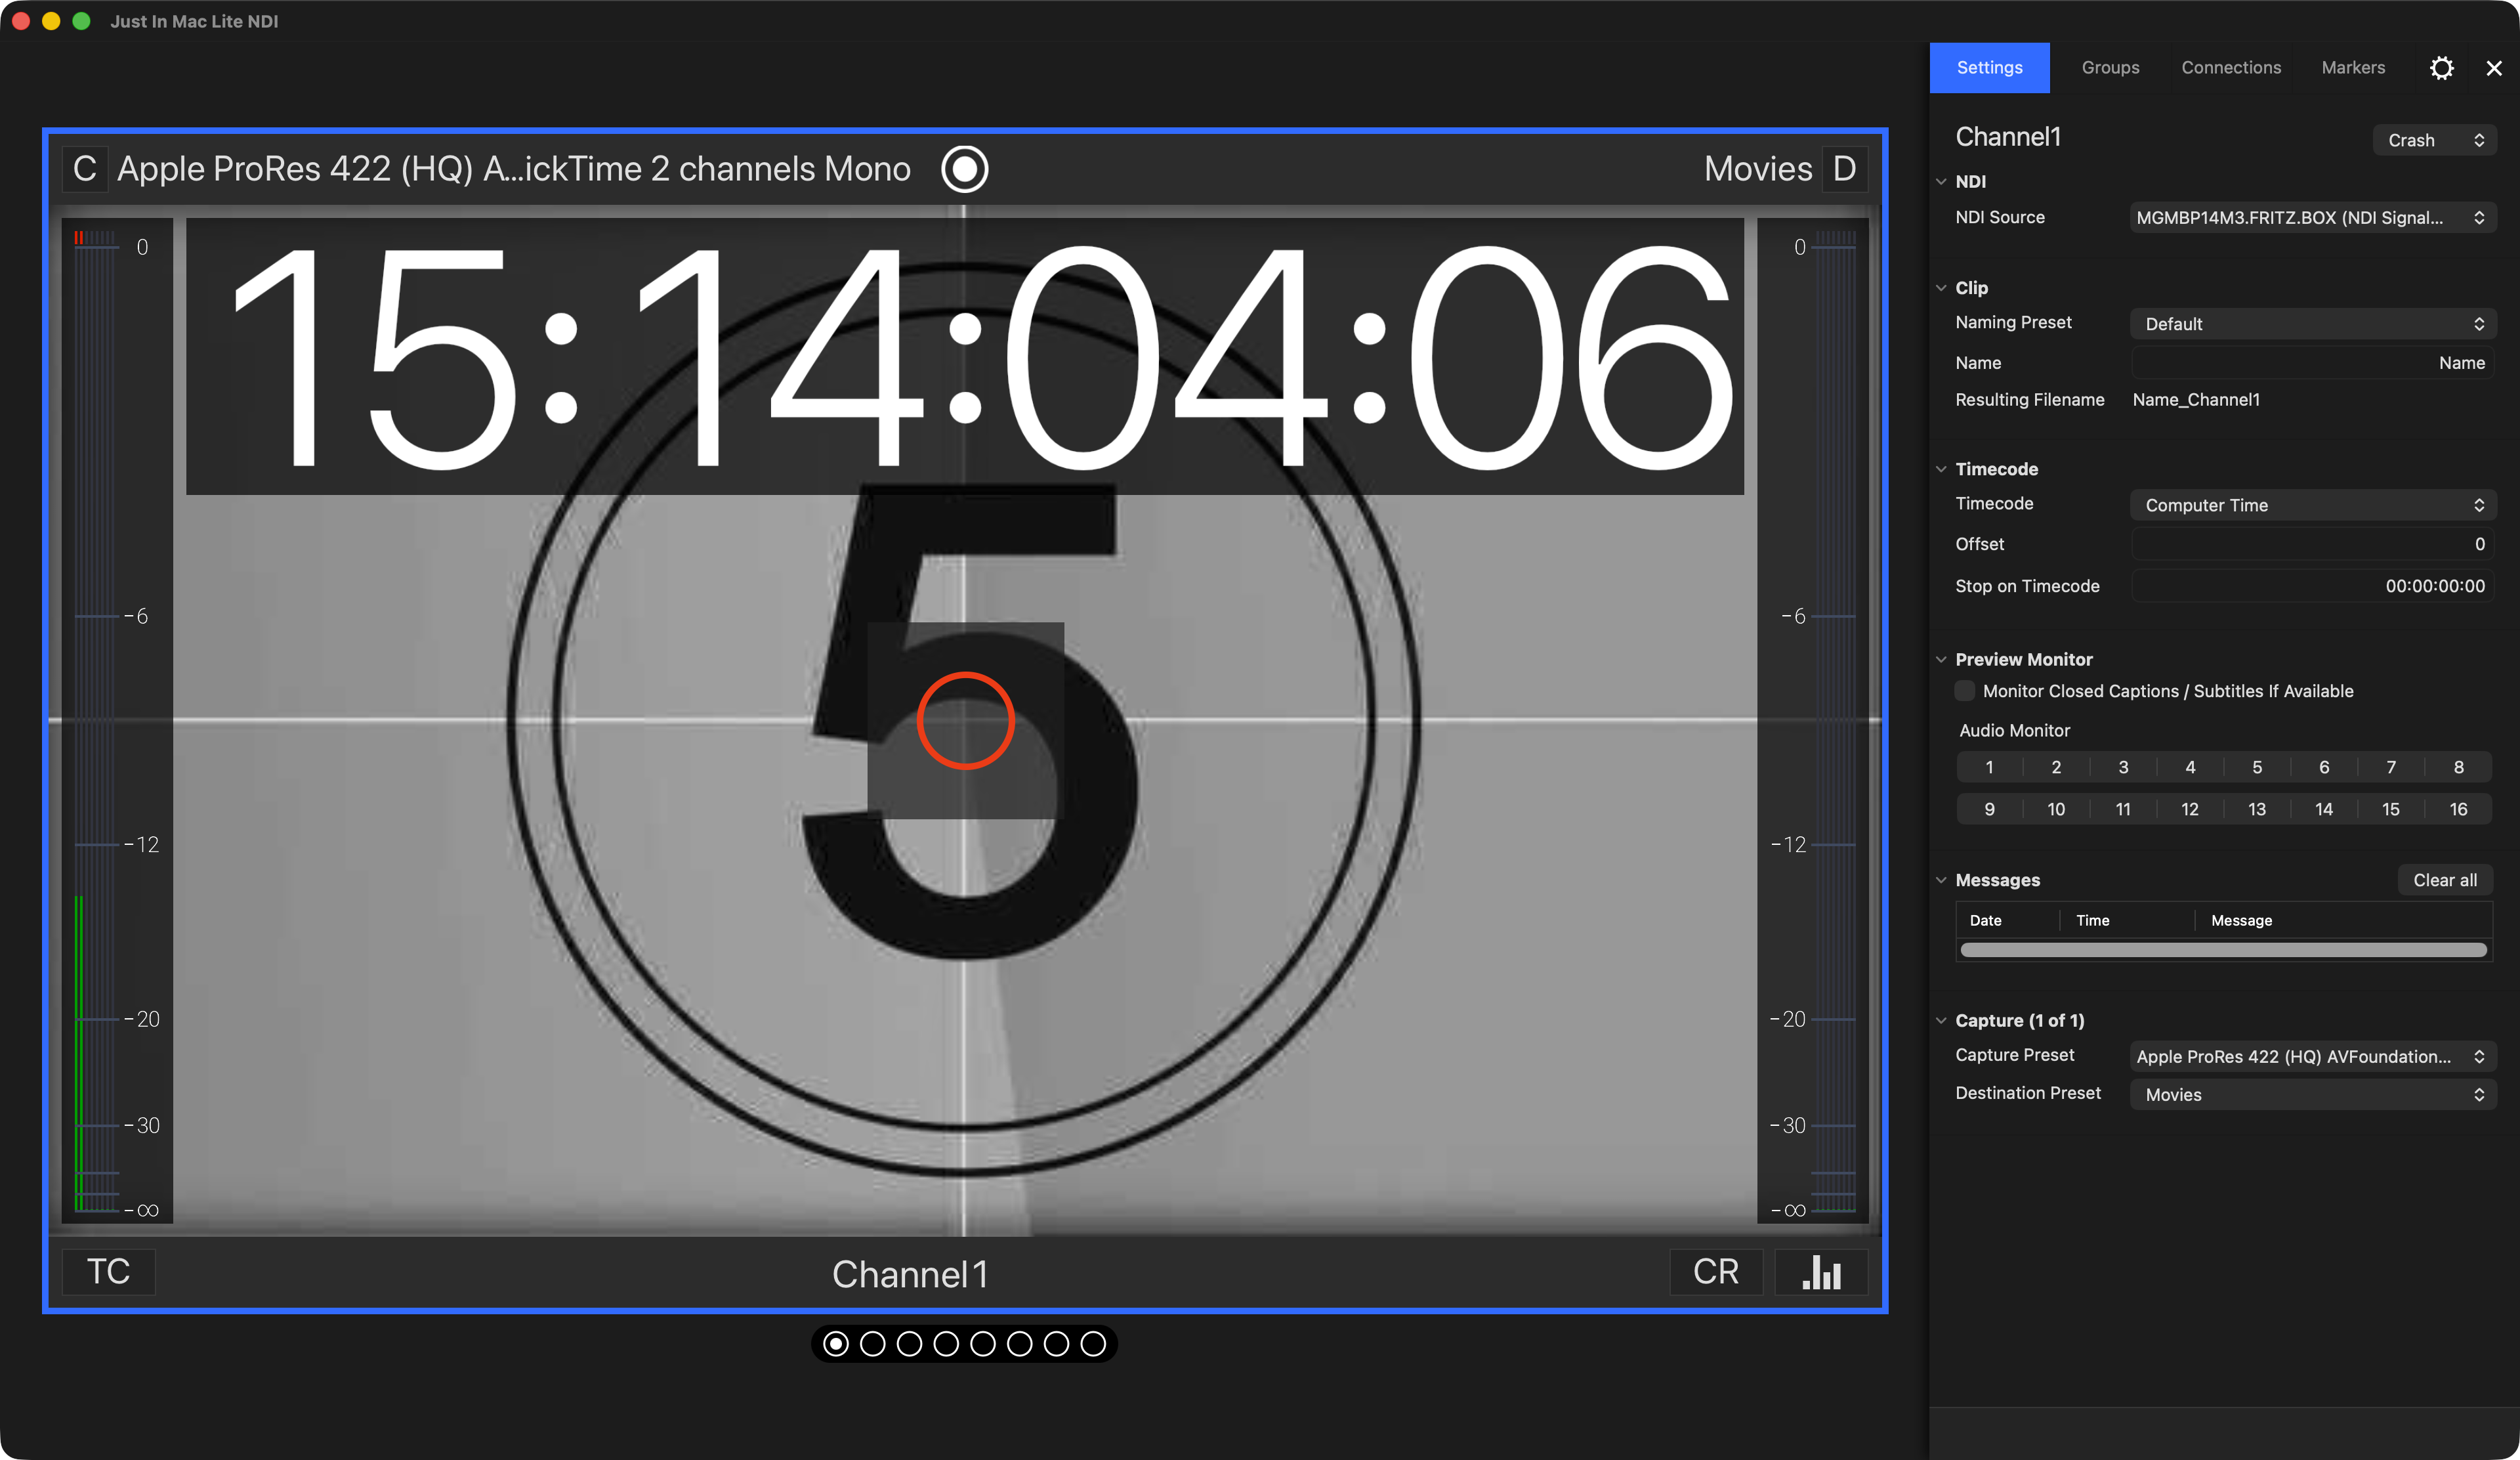
Task: Click the Clear all messages button
Action: [x=2445, y=880]
